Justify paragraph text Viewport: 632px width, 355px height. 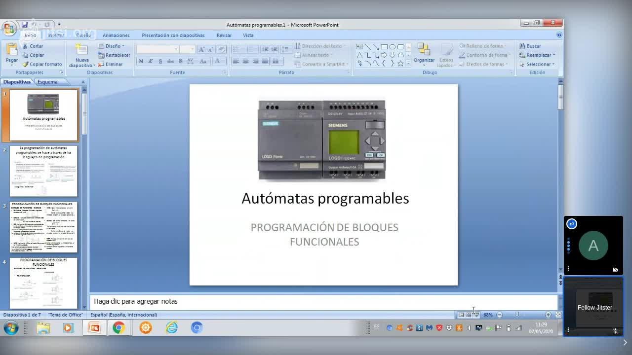[265, 61]
